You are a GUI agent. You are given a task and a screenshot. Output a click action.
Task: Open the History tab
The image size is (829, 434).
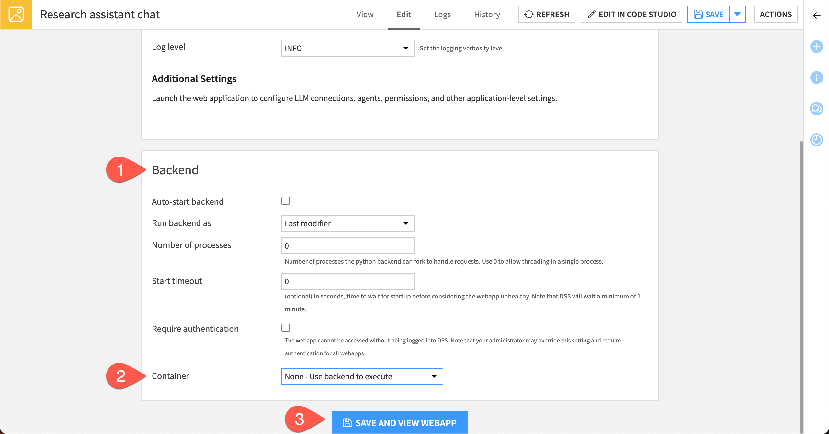tap(487, 15)
